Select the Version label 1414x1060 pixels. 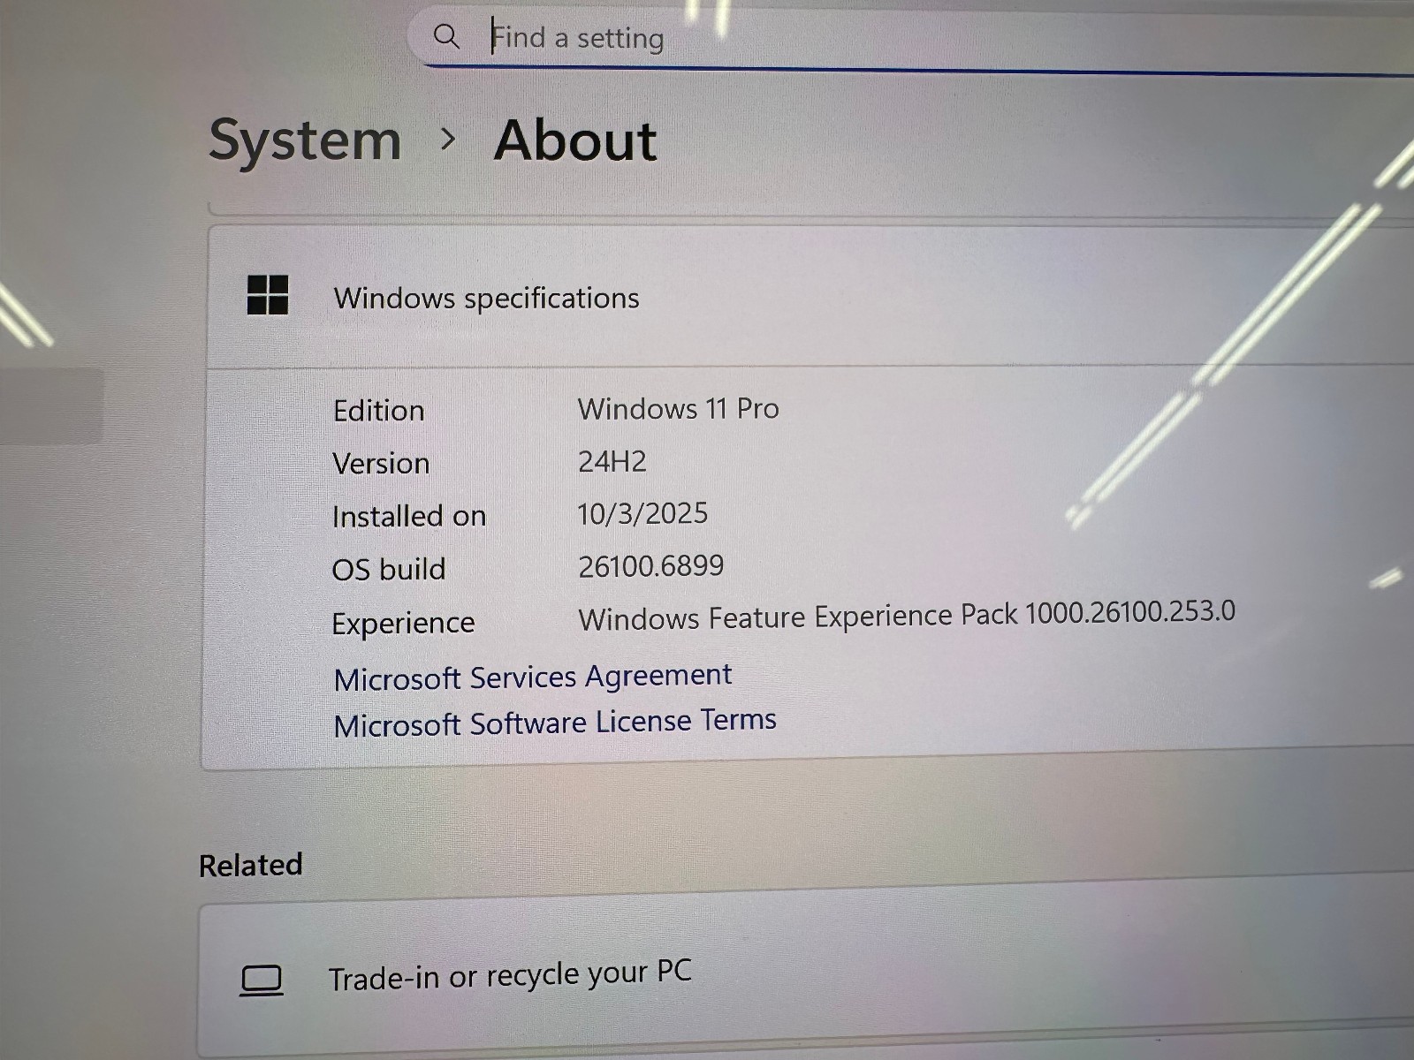pyautogui.click(x=381, y=463)
